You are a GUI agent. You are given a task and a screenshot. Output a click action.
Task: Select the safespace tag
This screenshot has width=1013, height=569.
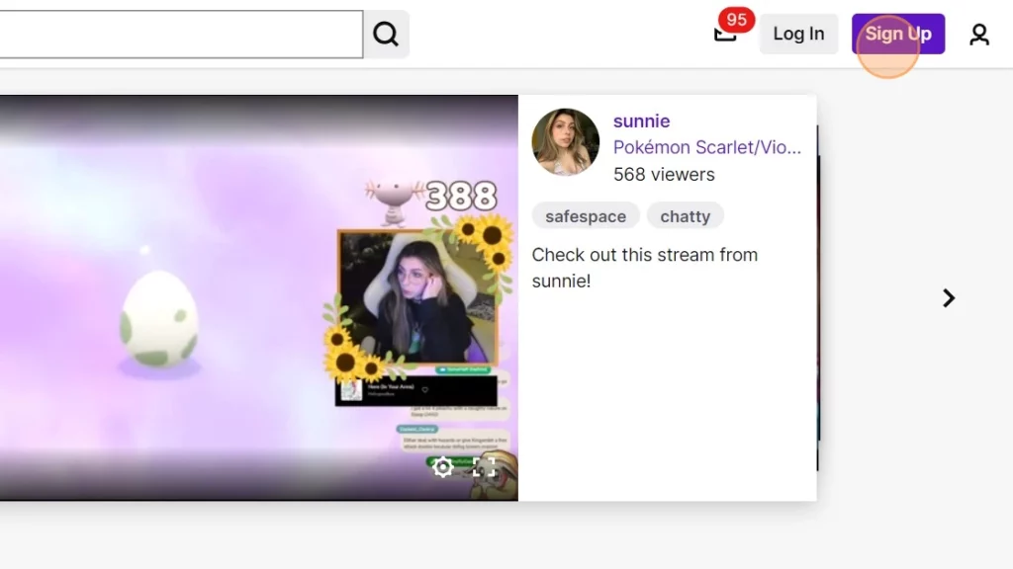586,216
